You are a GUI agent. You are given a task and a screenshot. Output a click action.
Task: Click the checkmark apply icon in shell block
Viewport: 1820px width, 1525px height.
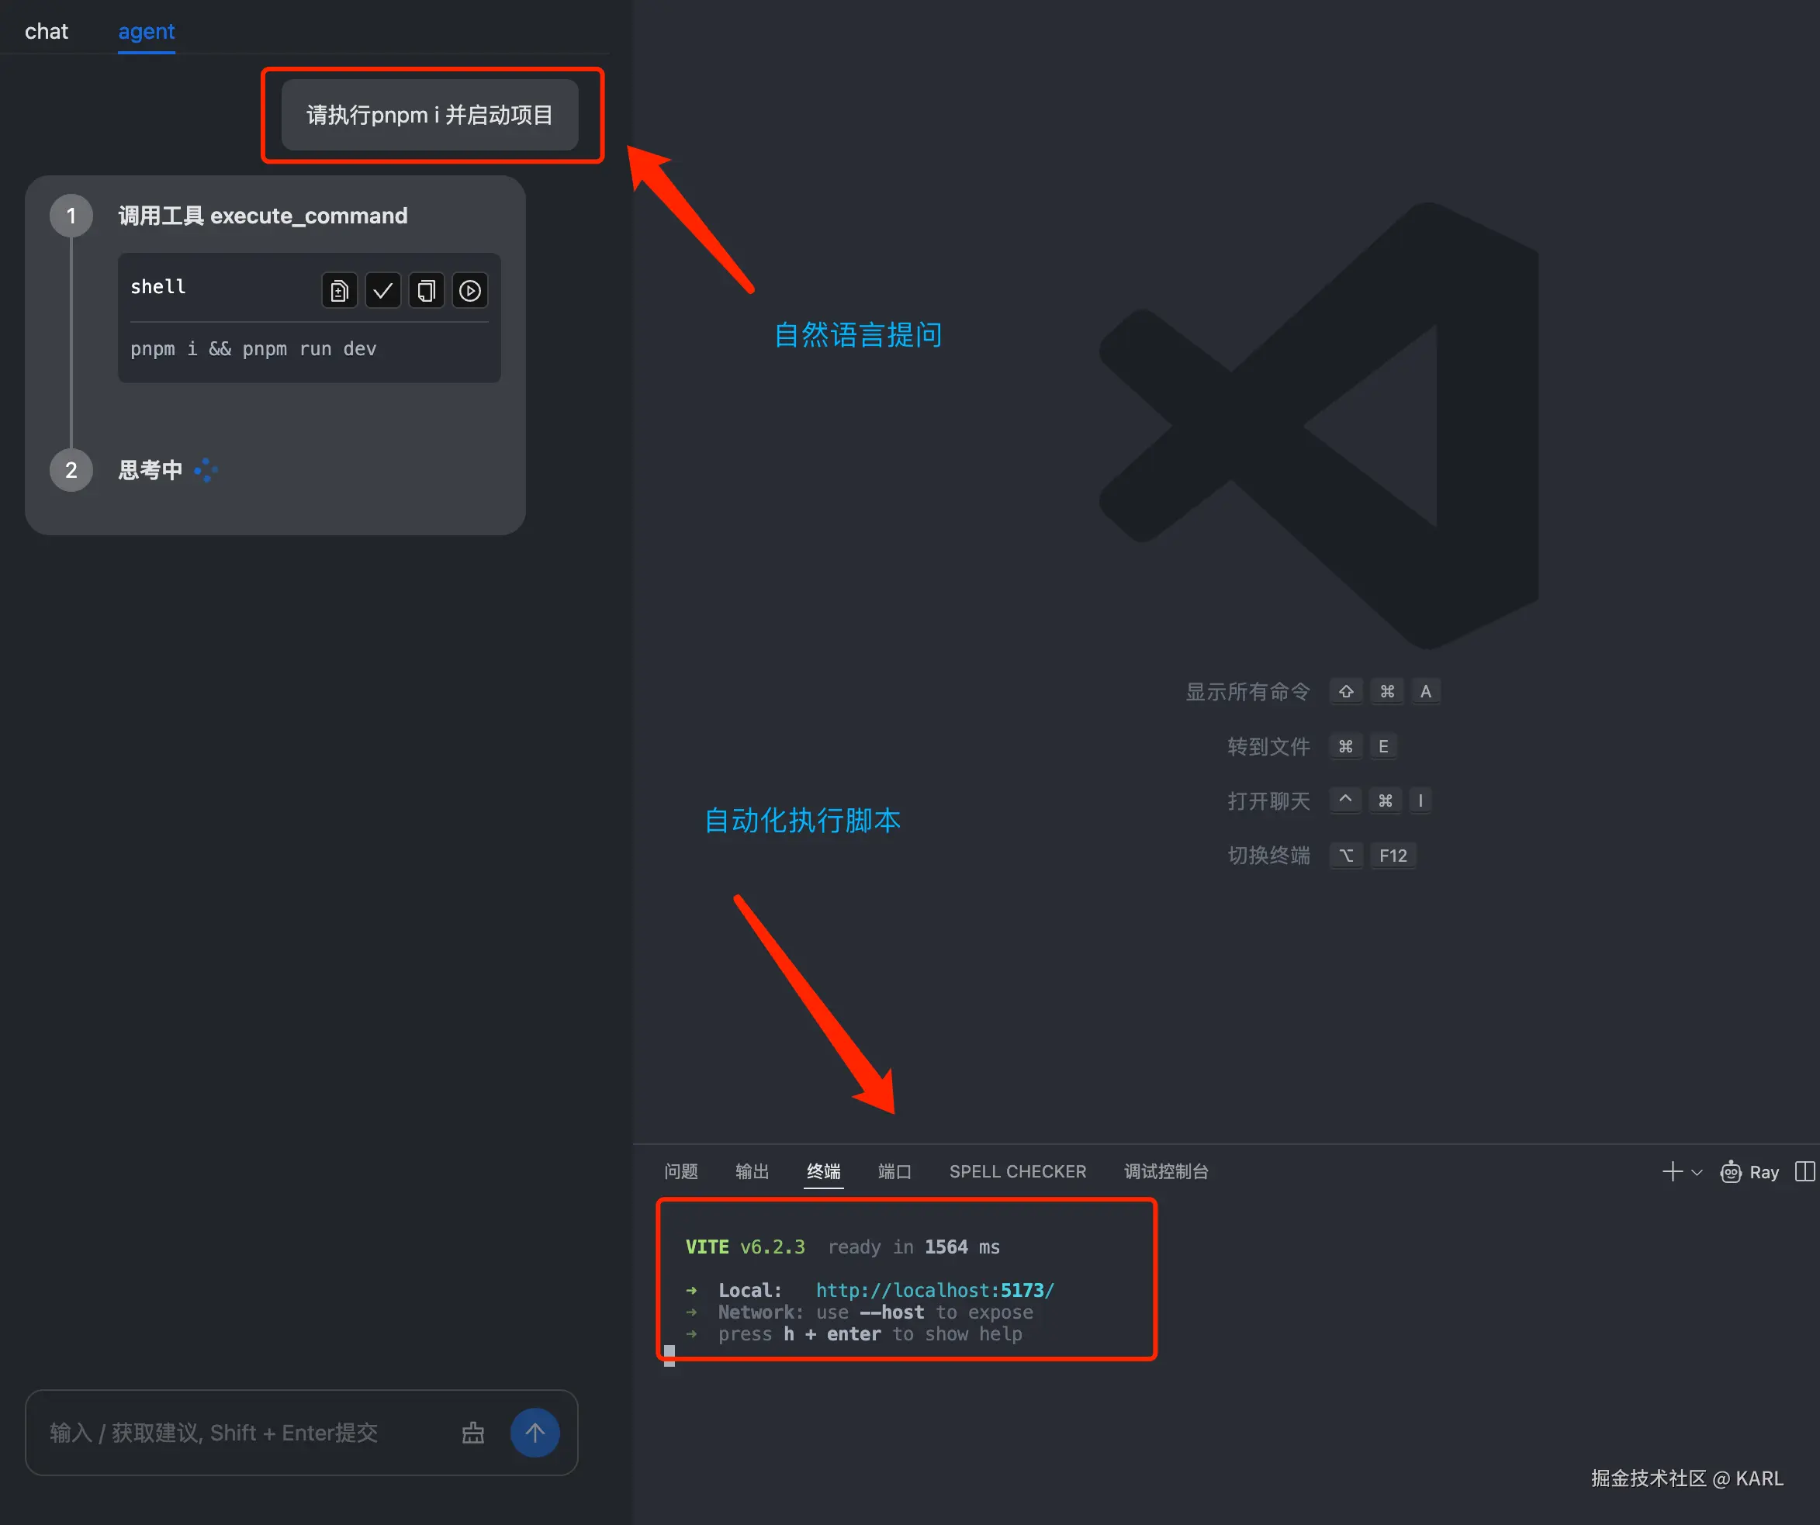pyautogui.click(x=382, y=290)
